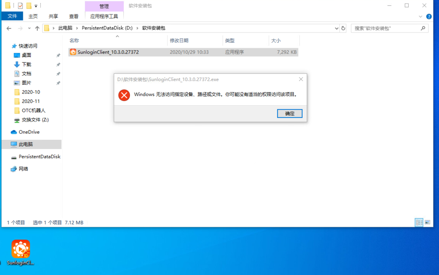Image resolution: width=439 pixels, height=275 pixels.
Task: Go up one folder level
Action: 37,28
